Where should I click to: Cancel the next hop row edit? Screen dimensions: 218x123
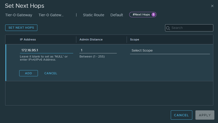point(51,73)
